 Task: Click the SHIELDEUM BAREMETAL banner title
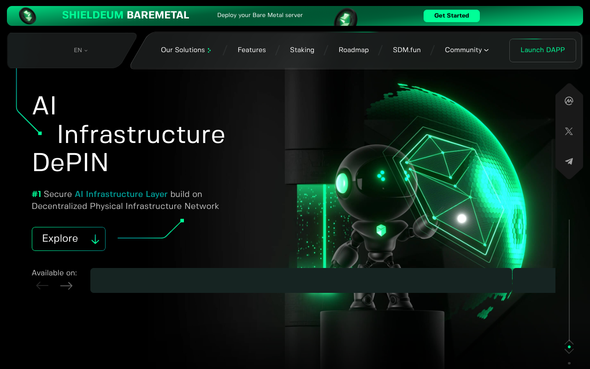click(x=125, y=15)
